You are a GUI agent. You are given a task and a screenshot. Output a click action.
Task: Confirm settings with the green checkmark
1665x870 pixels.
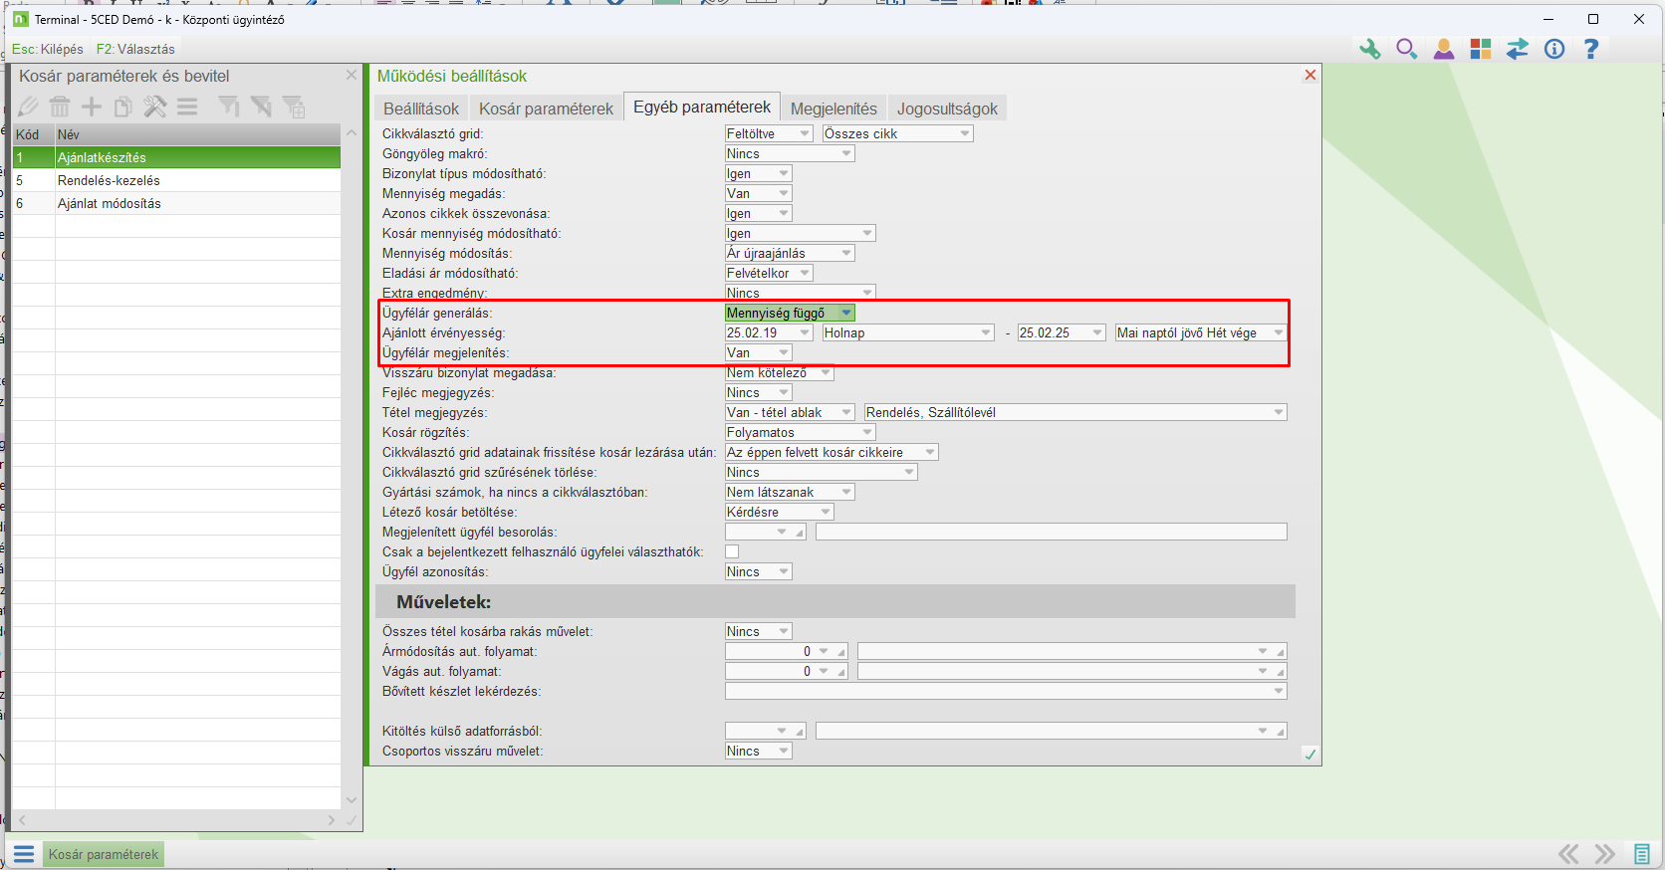(1309, 755)
